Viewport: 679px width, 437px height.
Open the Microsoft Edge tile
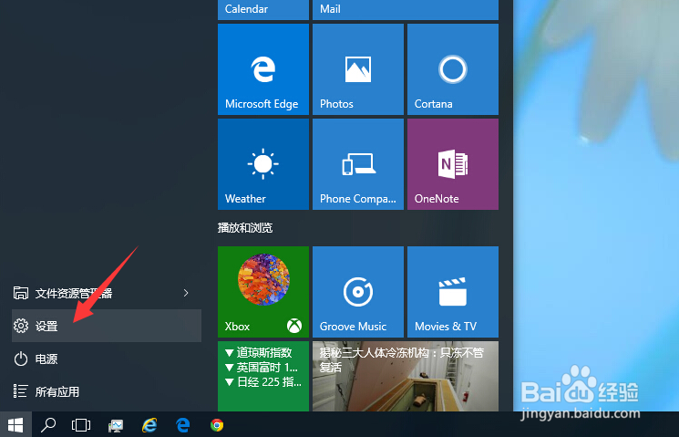[263, 69]
